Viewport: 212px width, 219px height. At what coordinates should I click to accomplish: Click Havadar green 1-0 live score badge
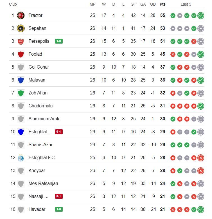click(x=59, y=209)
